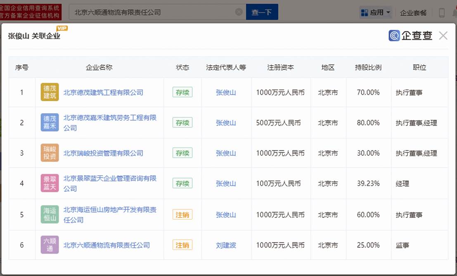Click 张俊山 in row 5
This screenshot has width=457, height=276.
point(226,215)
